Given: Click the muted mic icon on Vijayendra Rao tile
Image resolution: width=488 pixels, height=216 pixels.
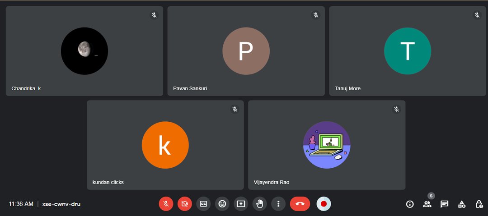Looking at the screenshot, I should tap(396, 109).
